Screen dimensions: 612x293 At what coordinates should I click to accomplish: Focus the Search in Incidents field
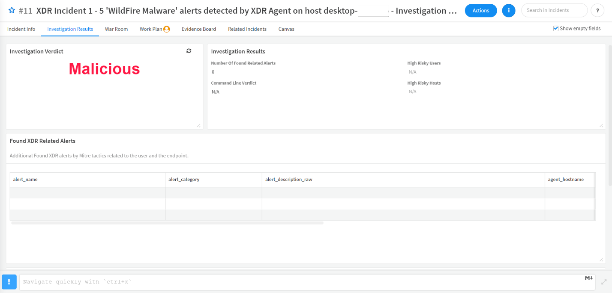pyautogui.click(x=554, y=10)
